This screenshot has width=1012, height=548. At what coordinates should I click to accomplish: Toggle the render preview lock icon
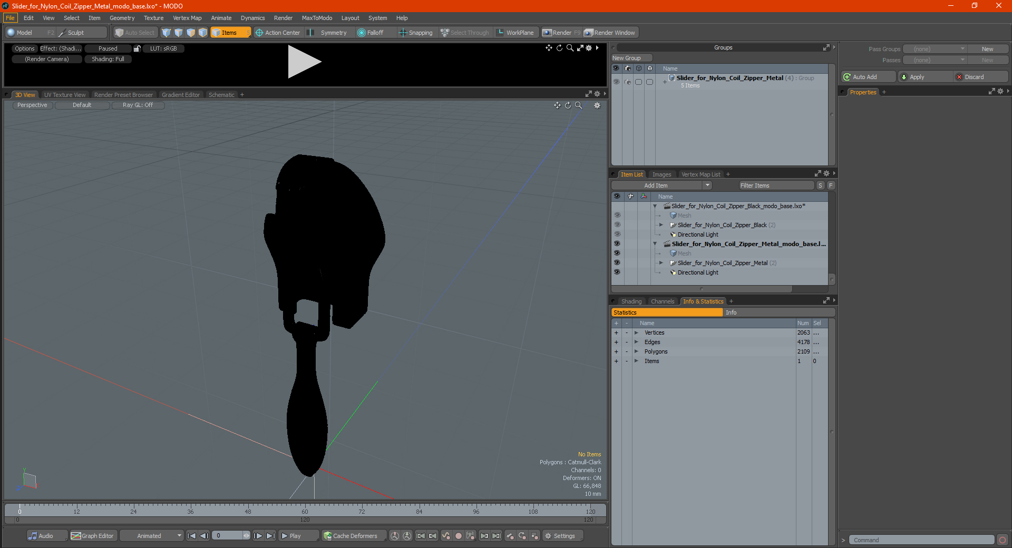click(x=137, y=48)
